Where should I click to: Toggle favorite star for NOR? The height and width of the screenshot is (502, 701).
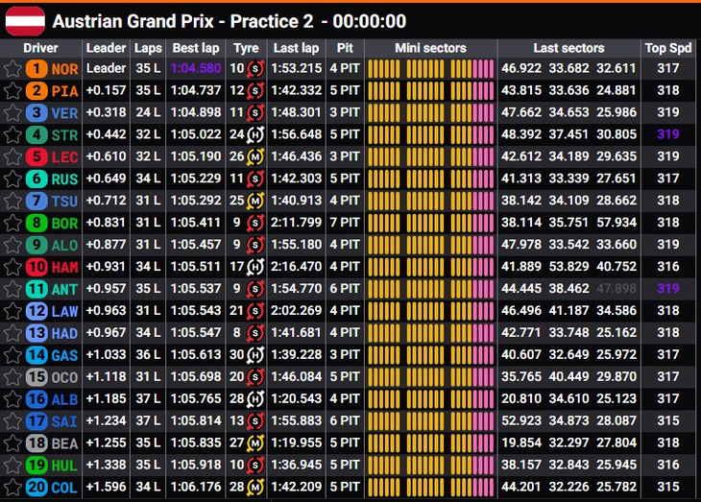[12, 69]
